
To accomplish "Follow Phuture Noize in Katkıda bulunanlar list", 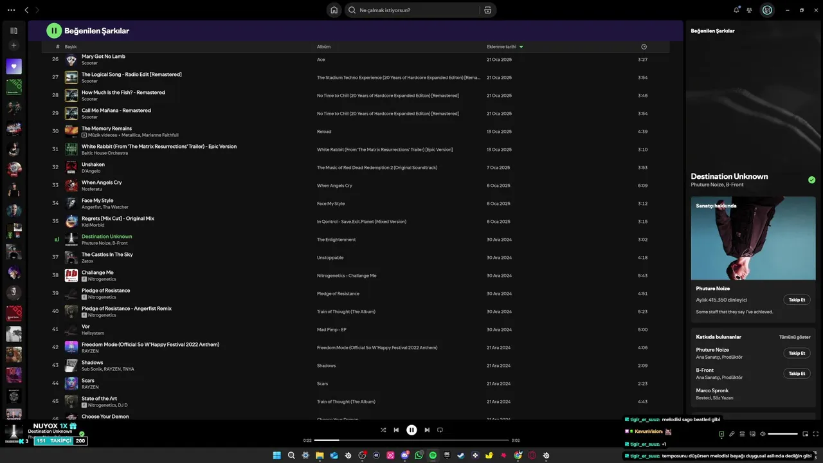I will coord(797,353).
